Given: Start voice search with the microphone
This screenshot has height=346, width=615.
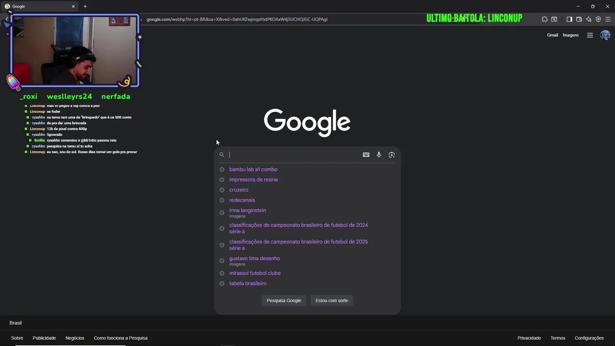Looking at the screenshot, I should pos(379,155).
